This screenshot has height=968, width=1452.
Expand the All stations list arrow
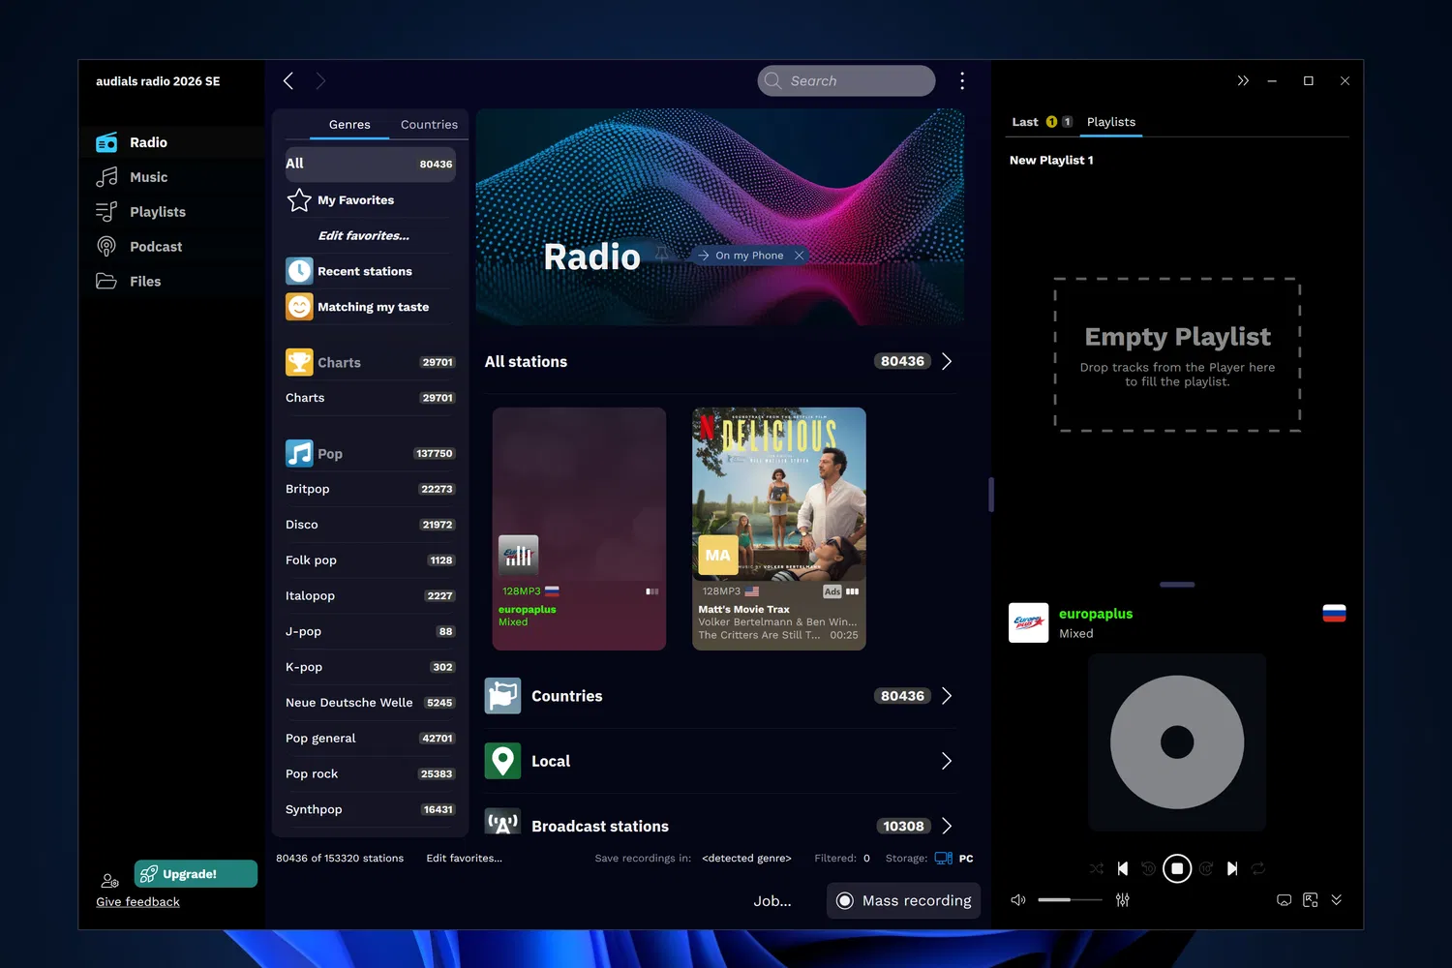(947, 361)
